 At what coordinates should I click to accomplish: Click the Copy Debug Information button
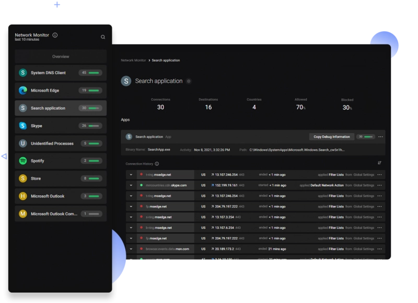(x=332, y=137)
